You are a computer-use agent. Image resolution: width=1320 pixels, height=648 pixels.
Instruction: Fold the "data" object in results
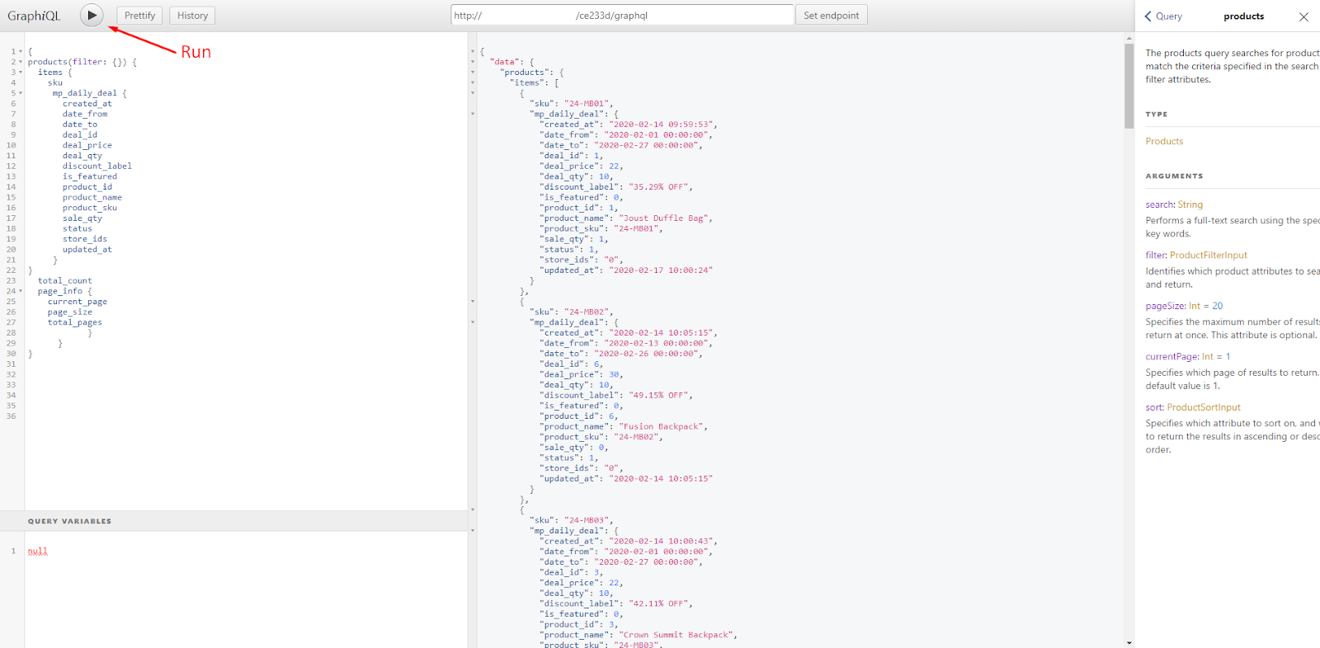473,62
